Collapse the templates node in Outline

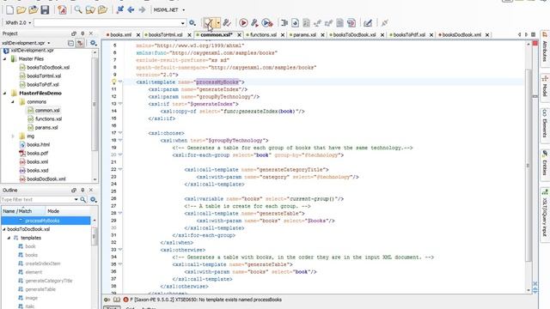[x=9, y=238]
